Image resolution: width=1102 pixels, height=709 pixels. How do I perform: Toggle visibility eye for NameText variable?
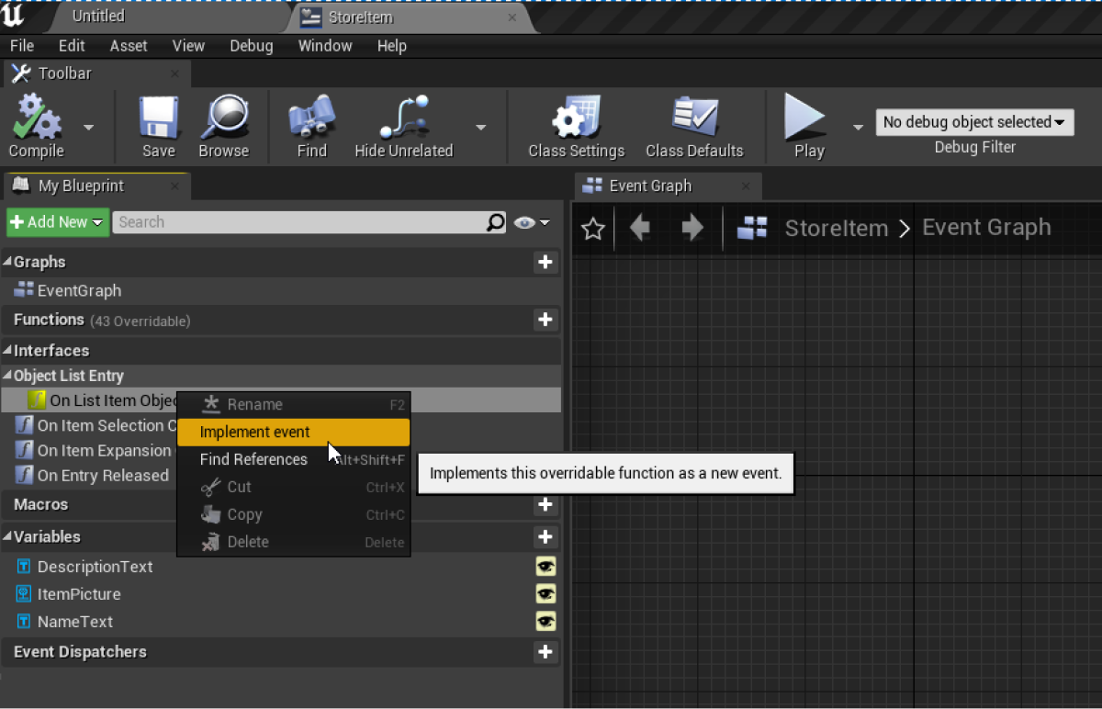545,622
